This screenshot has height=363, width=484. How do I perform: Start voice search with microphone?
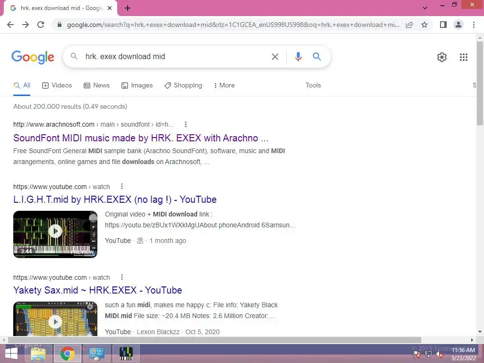click(x=298, y=57)
